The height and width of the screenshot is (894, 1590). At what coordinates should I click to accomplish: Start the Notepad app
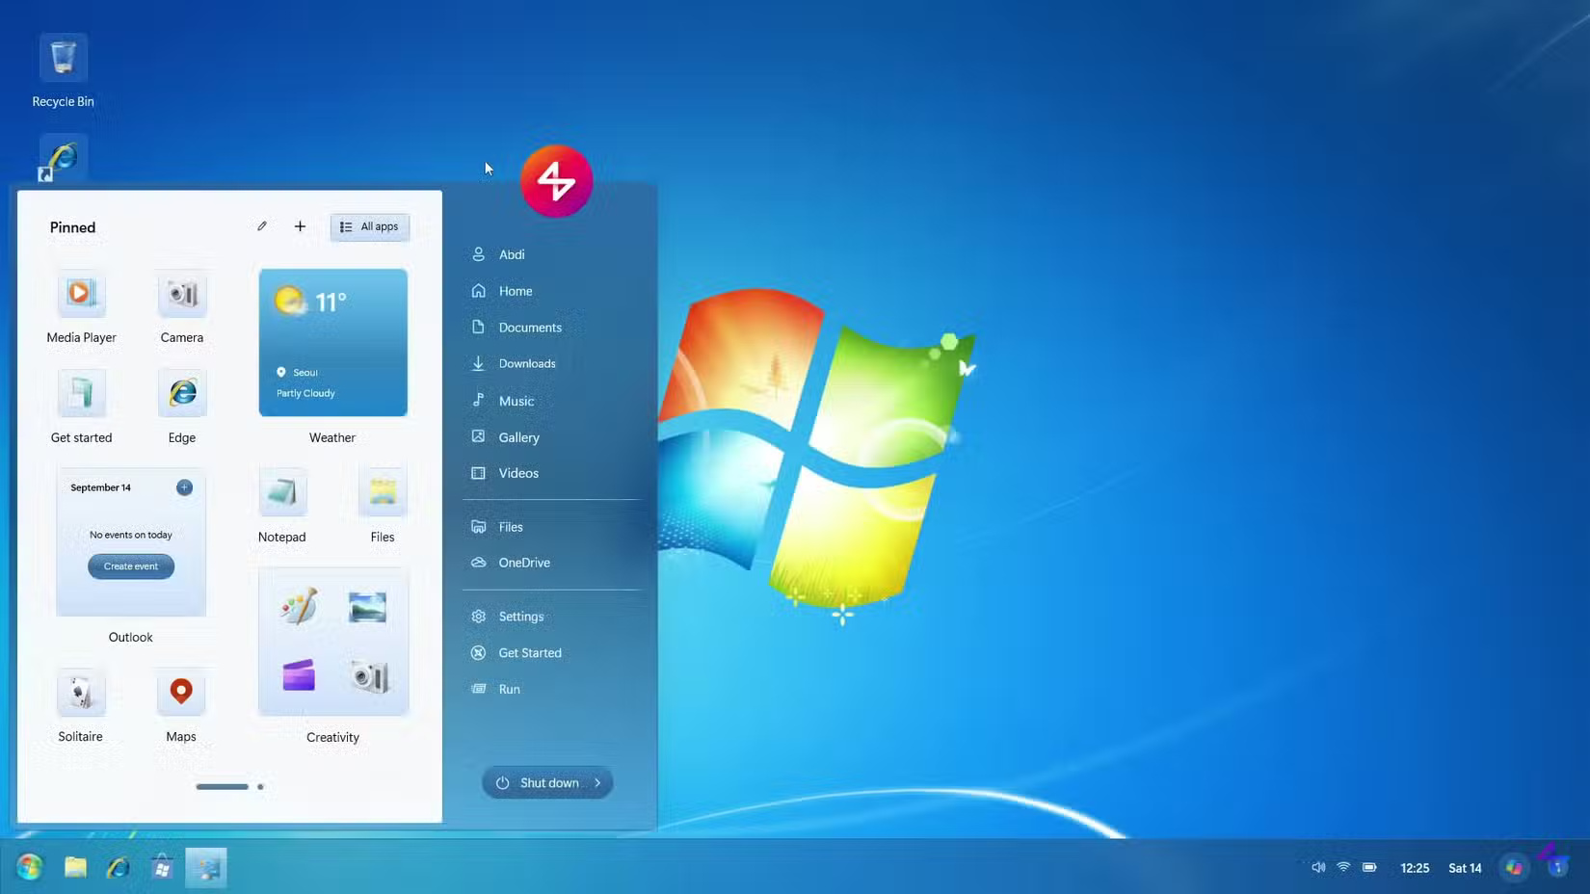coord(281,491)
